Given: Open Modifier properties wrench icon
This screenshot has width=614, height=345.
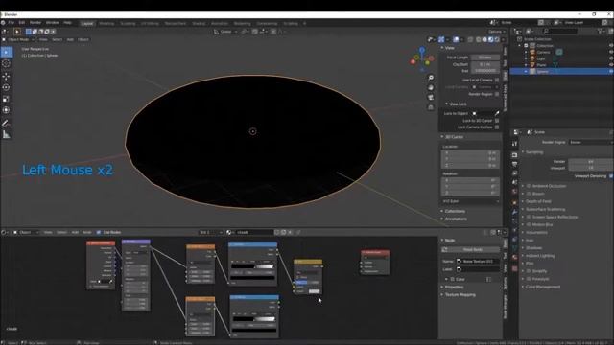Looking at the screenshot, I should (x=514, y=212).
